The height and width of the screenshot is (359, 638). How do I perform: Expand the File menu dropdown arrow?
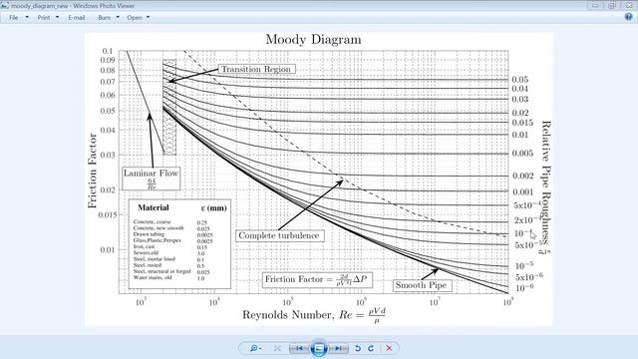coord(27,18)
